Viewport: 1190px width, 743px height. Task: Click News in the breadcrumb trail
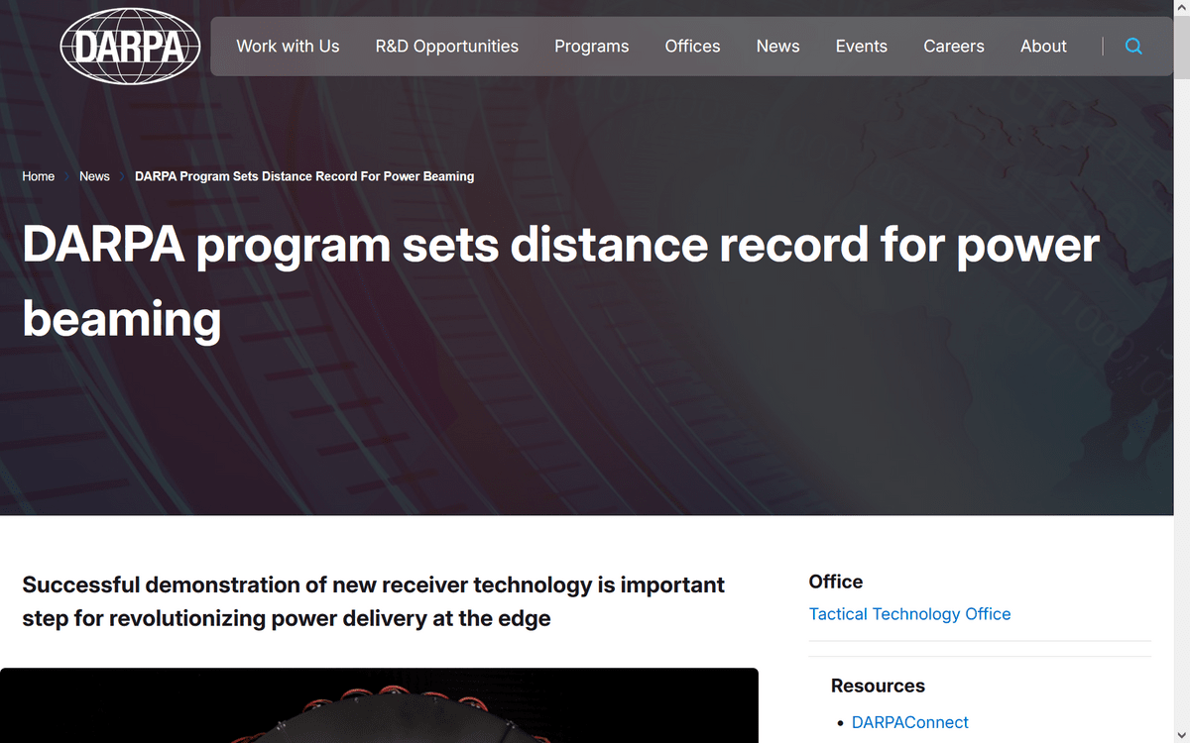[94, 176]
